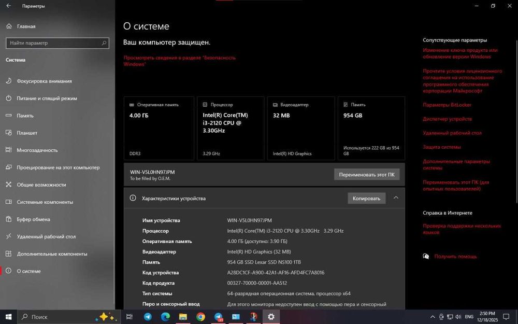Image resolution: width=518 pixels, height=324 pixels.
Task: Click the product ID 00327-70000-00001-AA512
Action: 257,283
